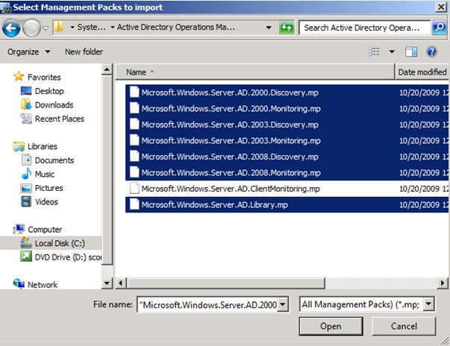Click navigation pane scroll down arrow
The height and width of the screenshot is (346, 450).
pyautogui.click(x=107, y=283)
